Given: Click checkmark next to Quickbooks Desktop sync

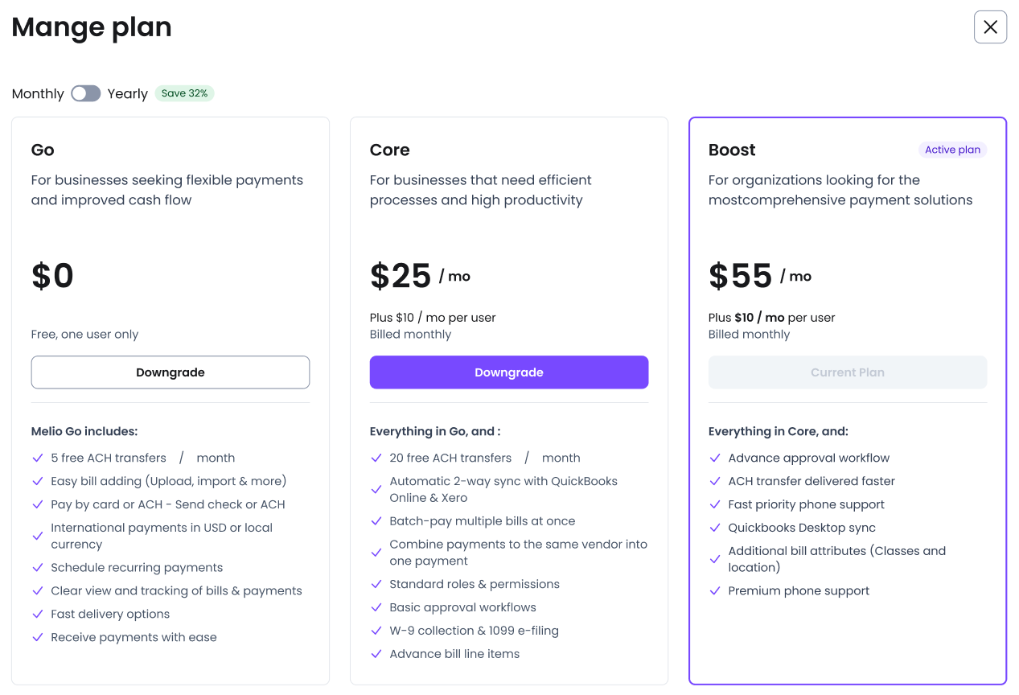Looking at the screenshot, I should pyautogui.click(x=714, y=528).
